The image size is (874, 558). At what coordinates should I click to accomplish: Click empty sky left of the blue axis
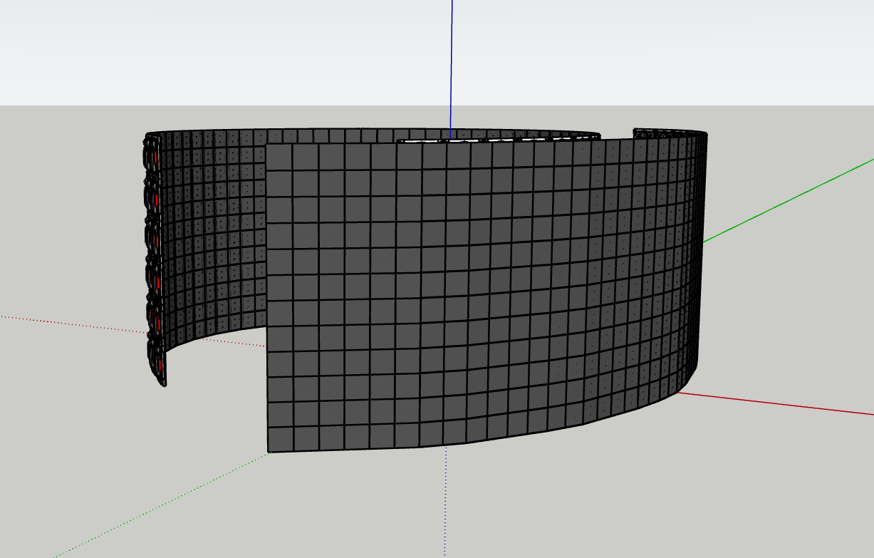click(214, 50)
